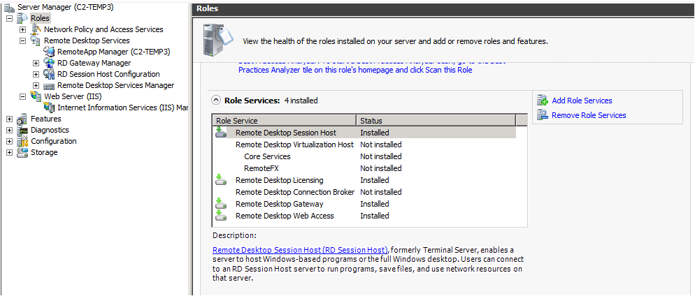Select RD Gateway Manager tree label
The height and width of the screenshot is (296, 695).
point(94,63)
